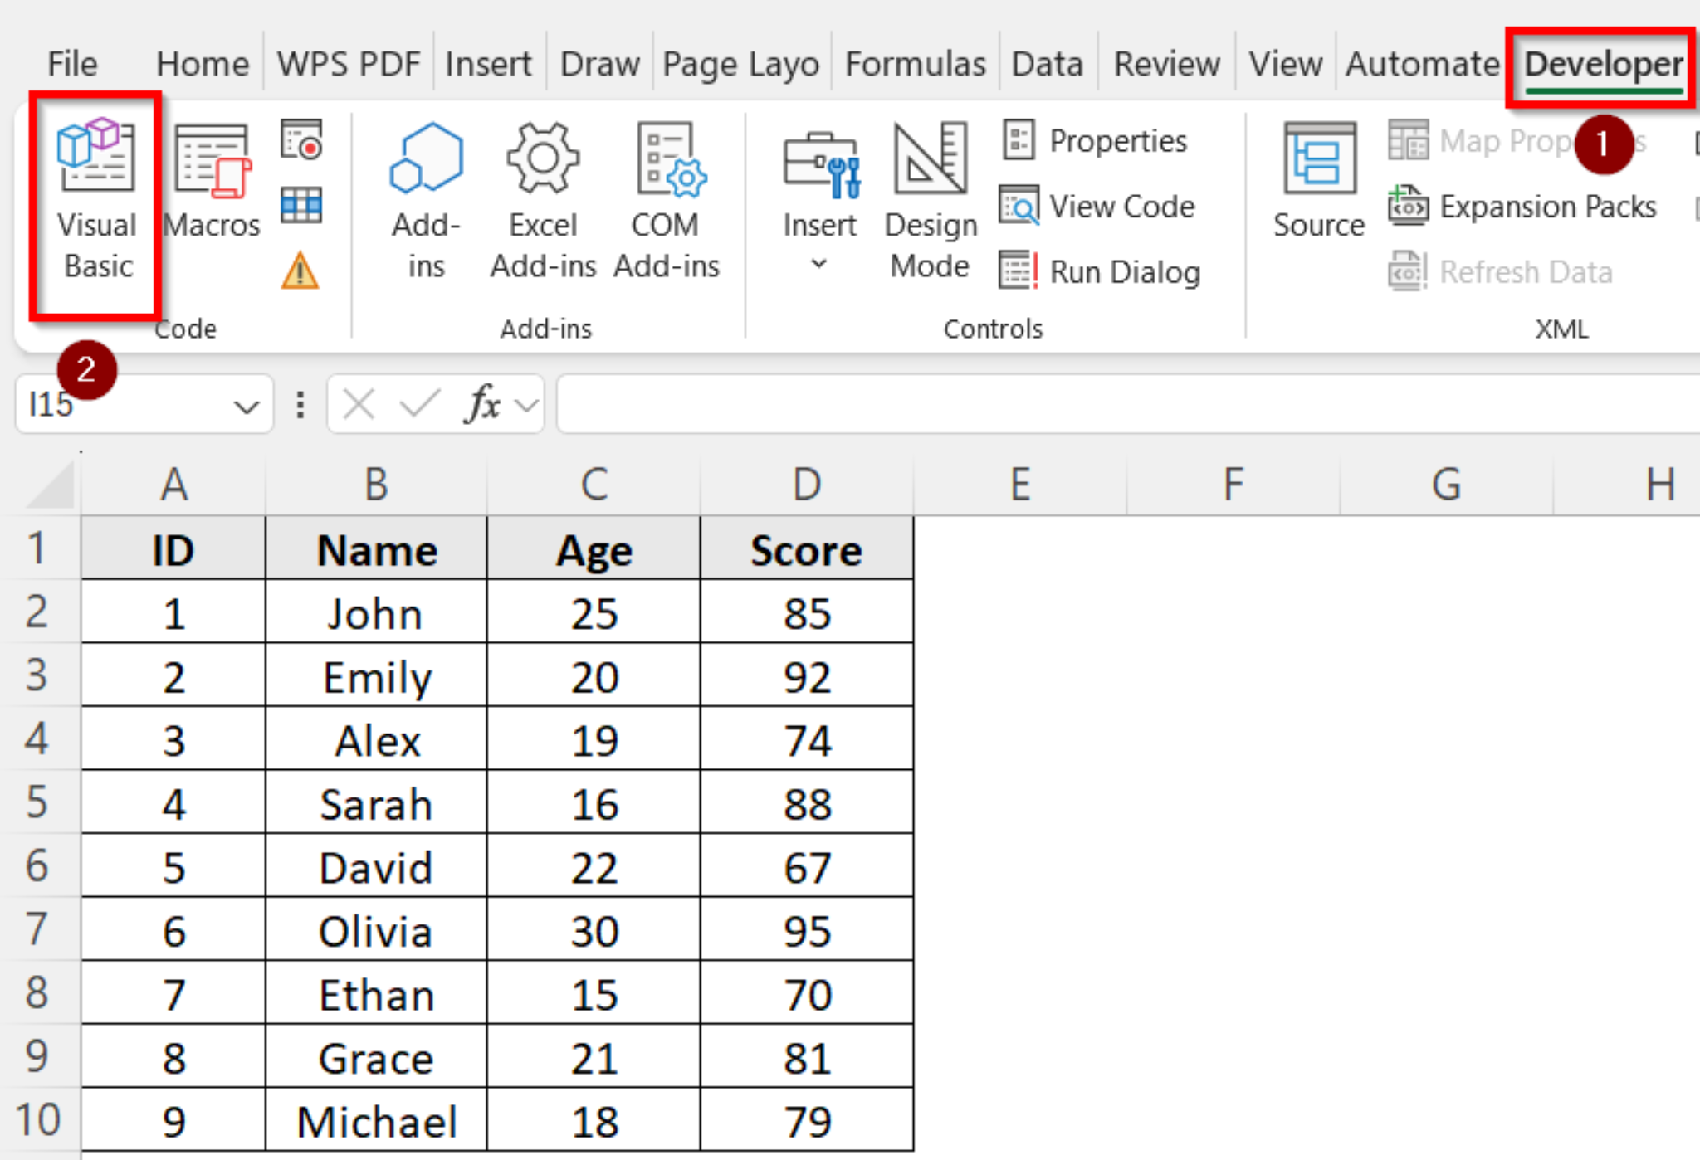1700x1160 pixels.
Task: Switch to the WPS PDF tab
Action: 349,64
